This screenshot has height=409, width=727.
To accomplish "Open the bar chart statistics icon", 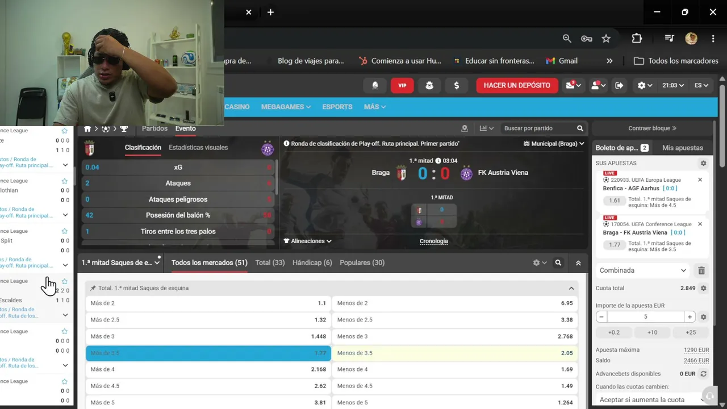I will click(487, 128).
